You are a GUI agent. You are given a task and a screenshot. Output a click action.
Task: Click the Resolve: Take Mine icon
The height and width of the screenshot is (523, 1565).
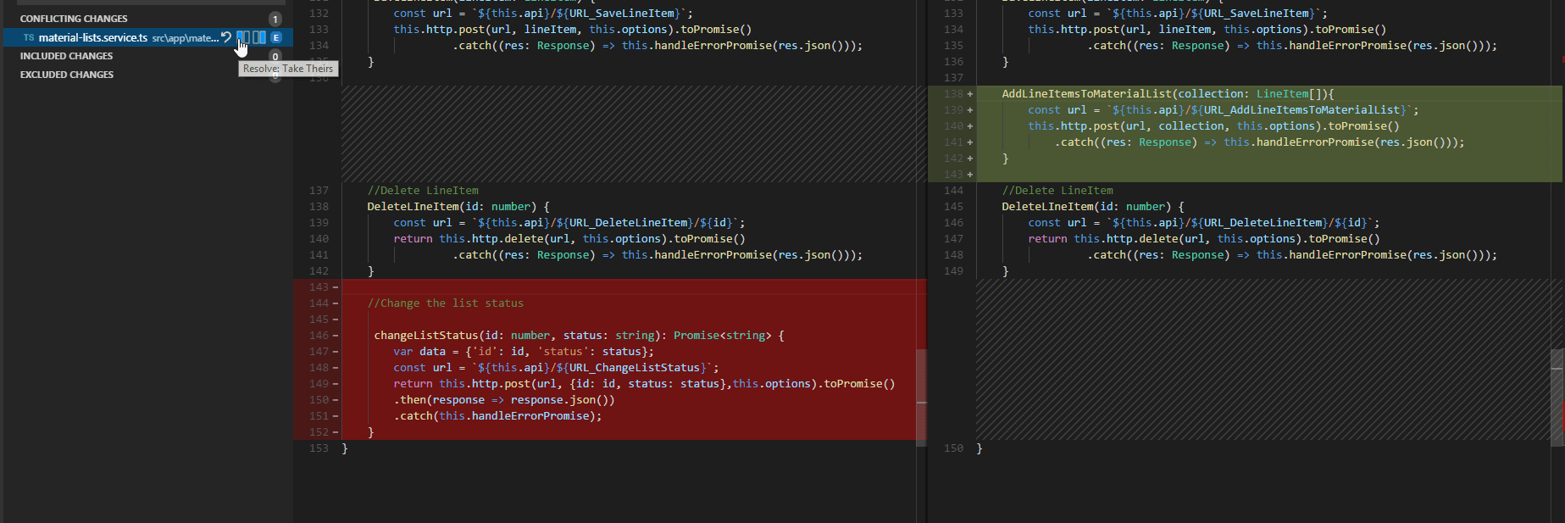pyautogui.click(x=259, y=37)
